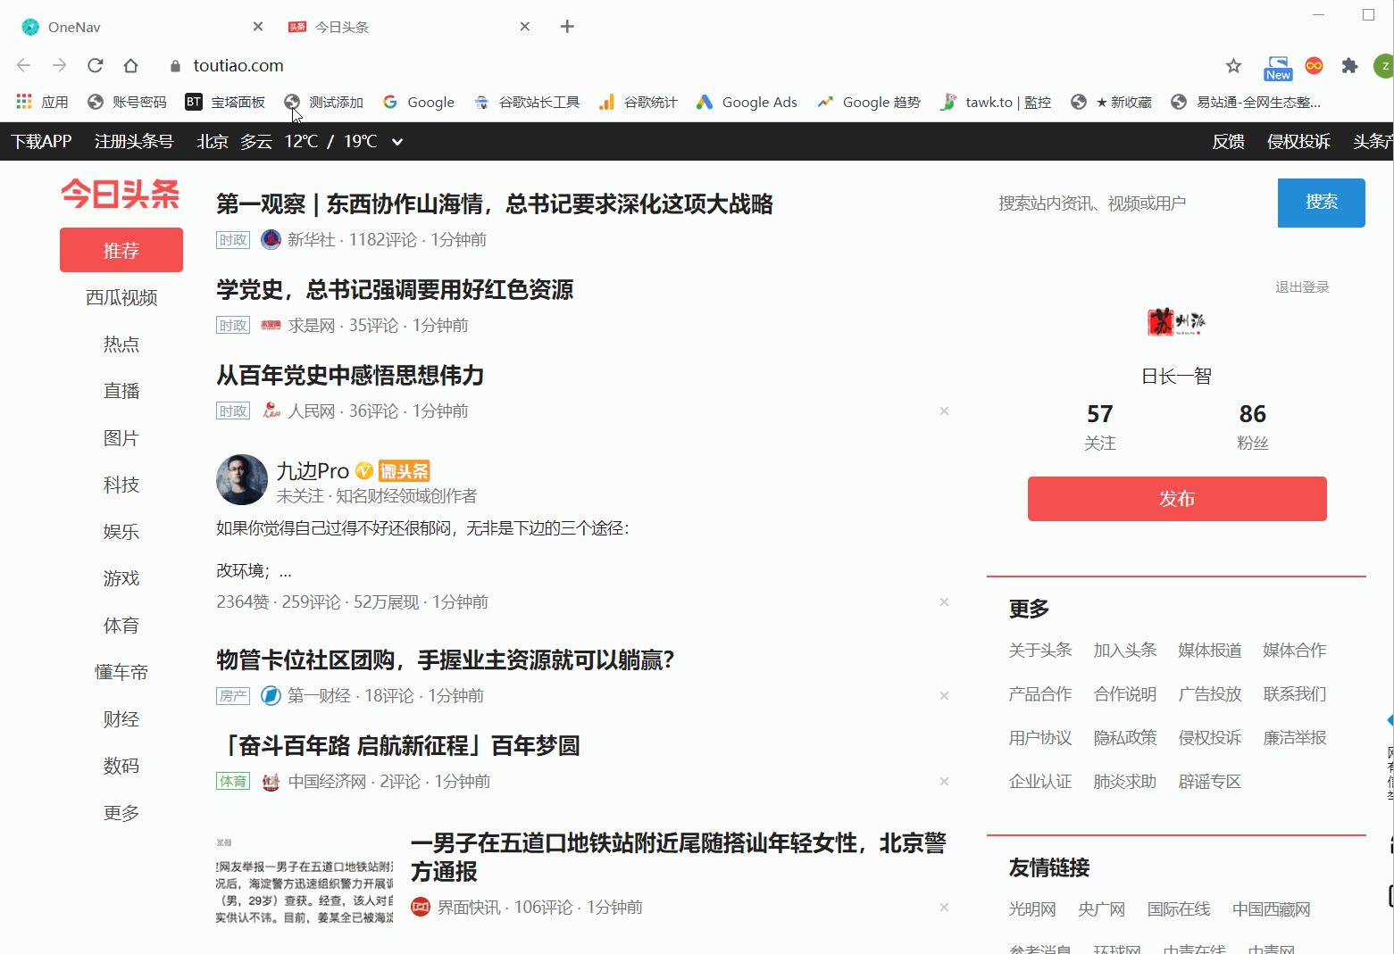Select the 科技 channel
The width and height of the screenshot is (1394, 954).
121,485
